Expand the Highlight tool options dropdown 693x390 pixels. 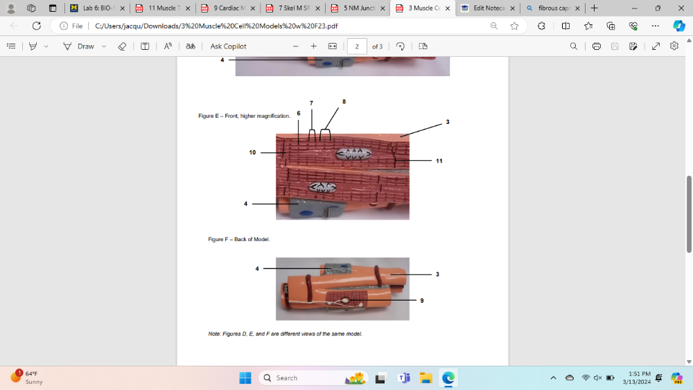pyautogui.click(x=46, y=46)
